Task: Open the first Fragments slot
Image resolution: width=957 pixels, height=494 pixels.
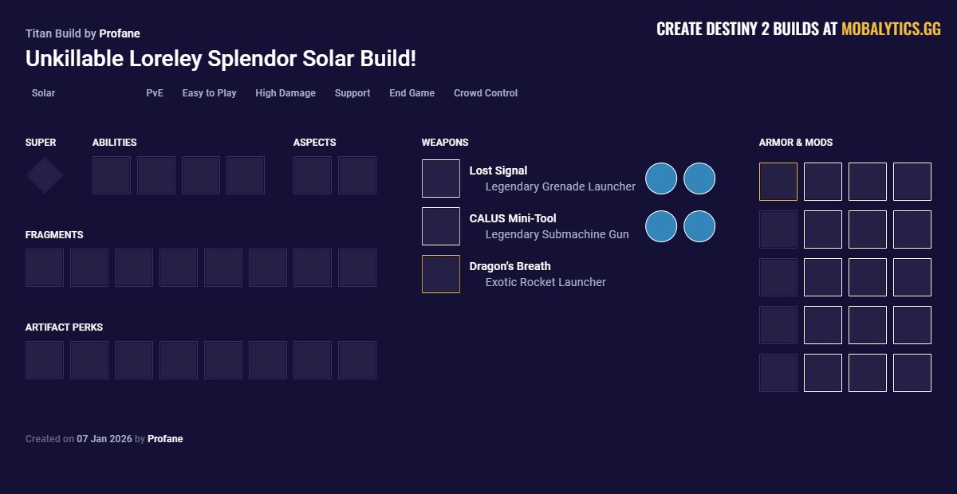Action: coord(44,267)
